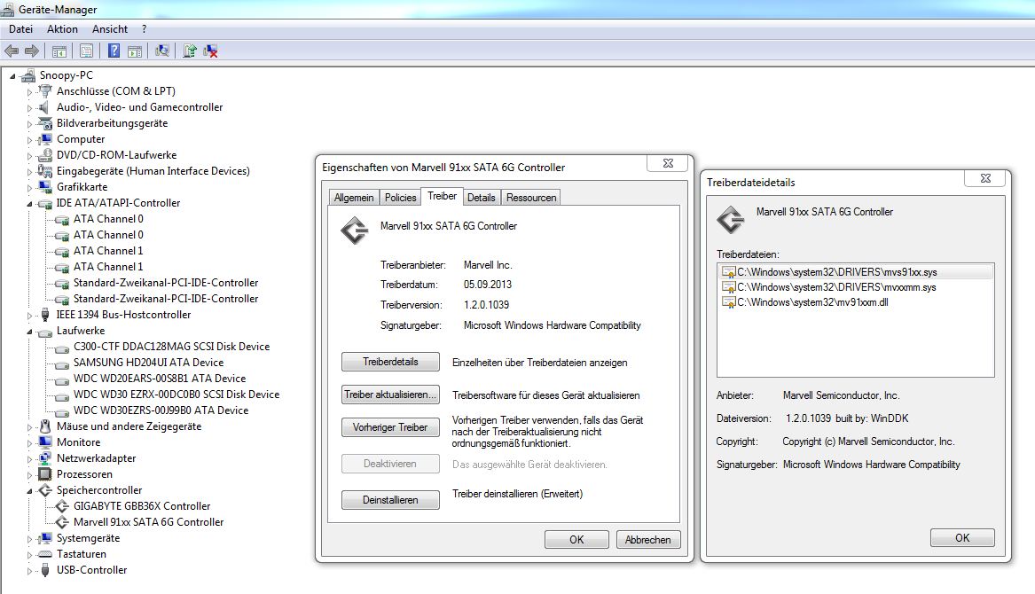Click the Back arrow toolbar icon

(x=12, y=51)
